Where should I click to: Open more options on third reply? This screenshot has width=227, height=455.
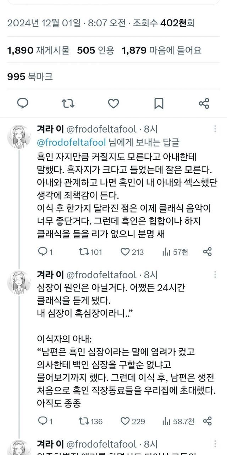(215, 444)
